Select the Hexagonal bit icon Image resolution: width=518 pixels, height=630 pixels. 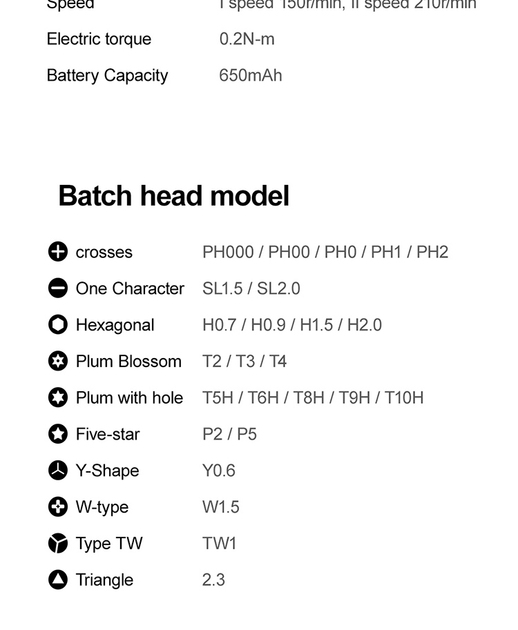58,325
